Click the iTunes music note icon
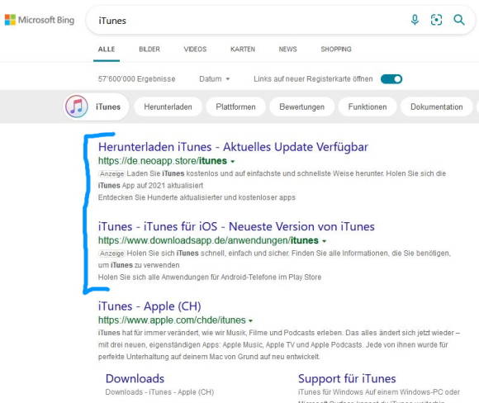 click(x=76, y=107)
